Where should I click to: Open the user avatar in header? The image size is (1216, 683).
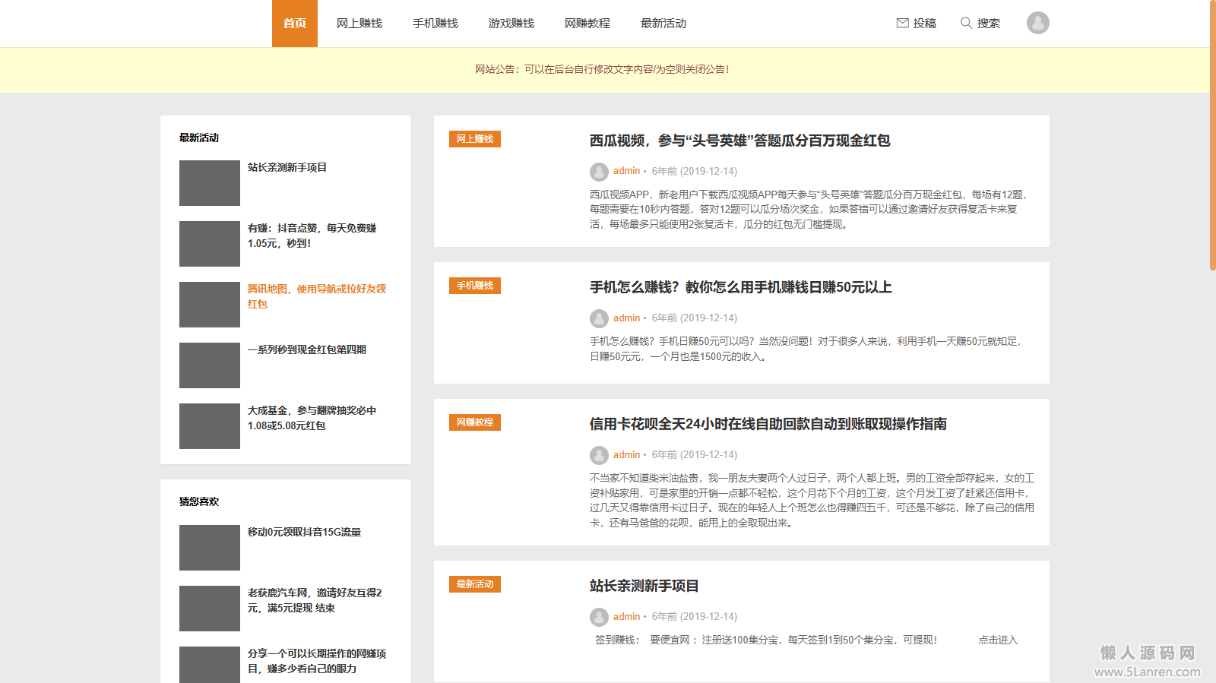1037,23
